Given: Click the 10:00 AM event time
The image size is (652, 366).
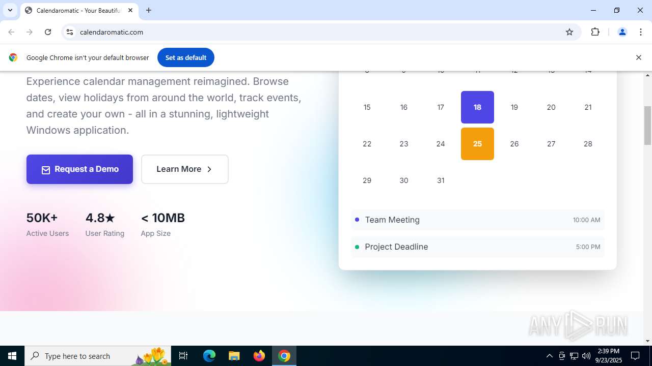Looking at the screenshot, I should click(x=586, y=220).
